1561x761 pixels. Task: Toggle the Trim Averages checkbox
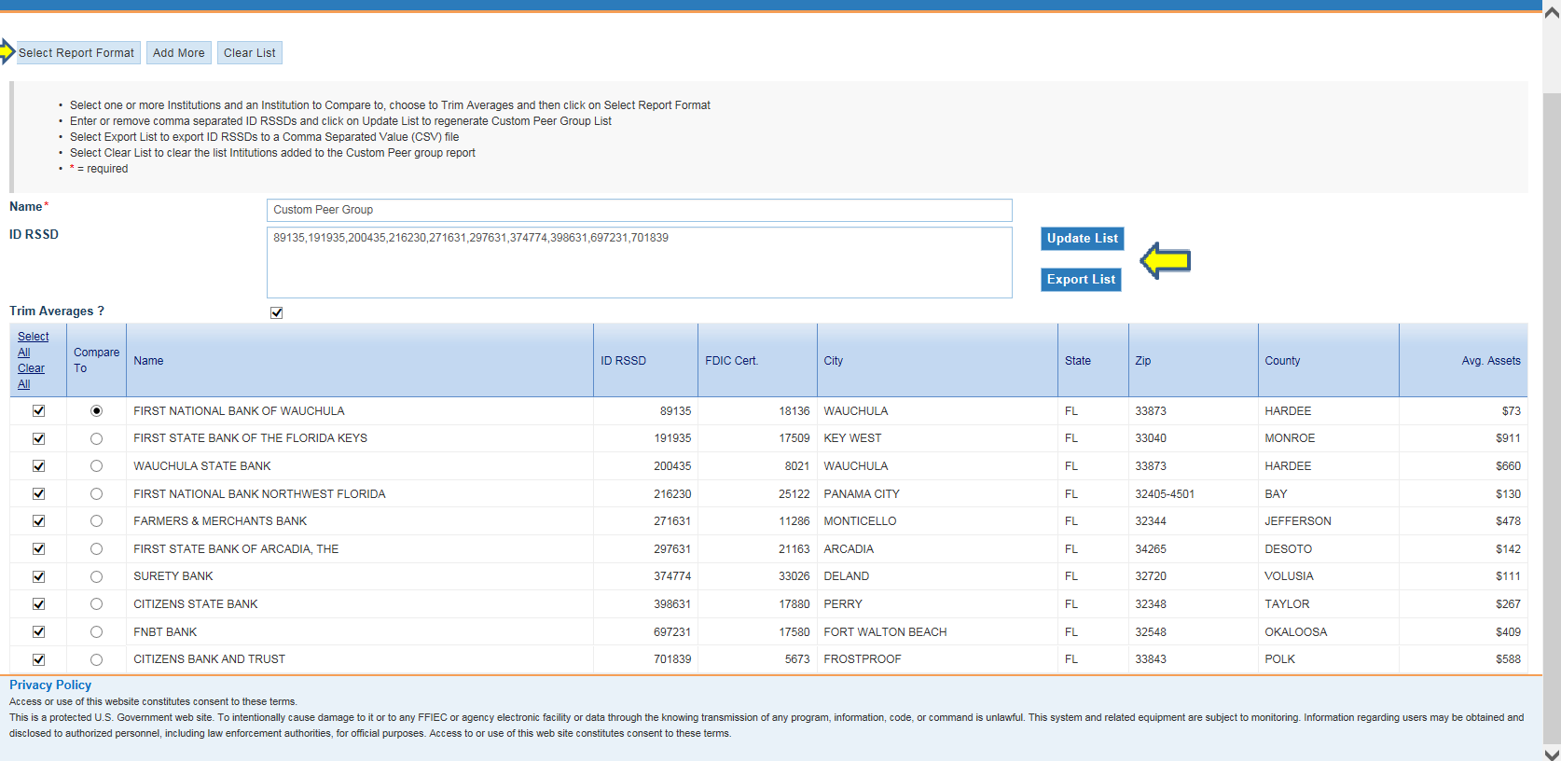276,312
